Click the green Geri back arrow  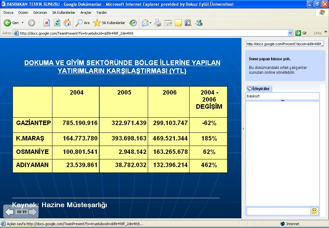(7, 23)
